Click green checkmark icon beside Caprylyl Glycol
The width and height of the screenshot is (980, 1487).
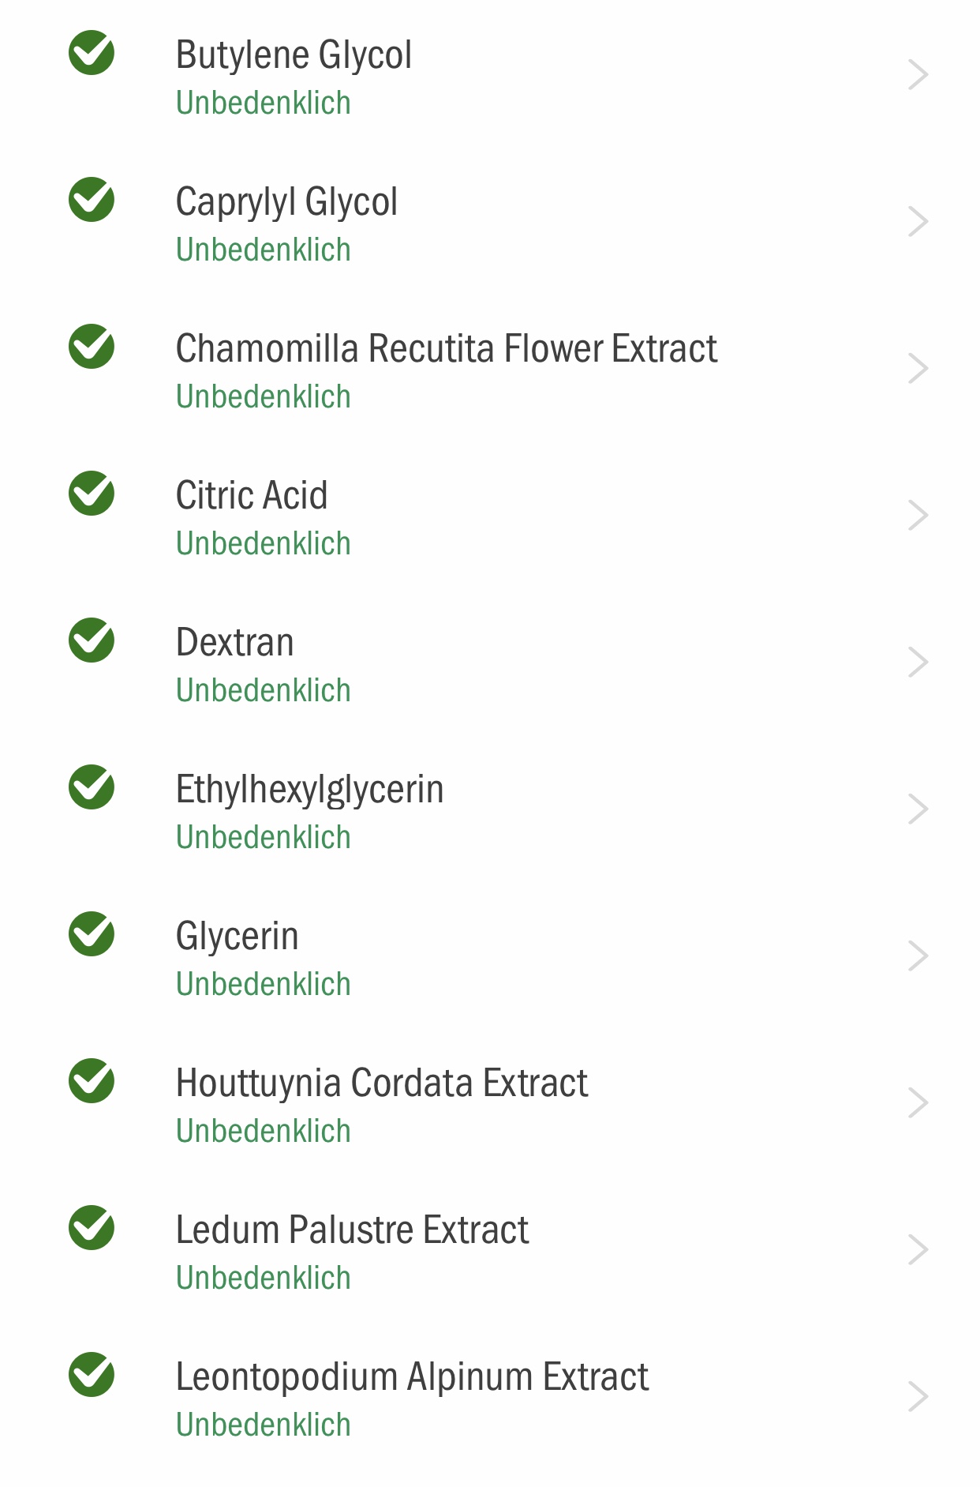[x=92, y=200]
